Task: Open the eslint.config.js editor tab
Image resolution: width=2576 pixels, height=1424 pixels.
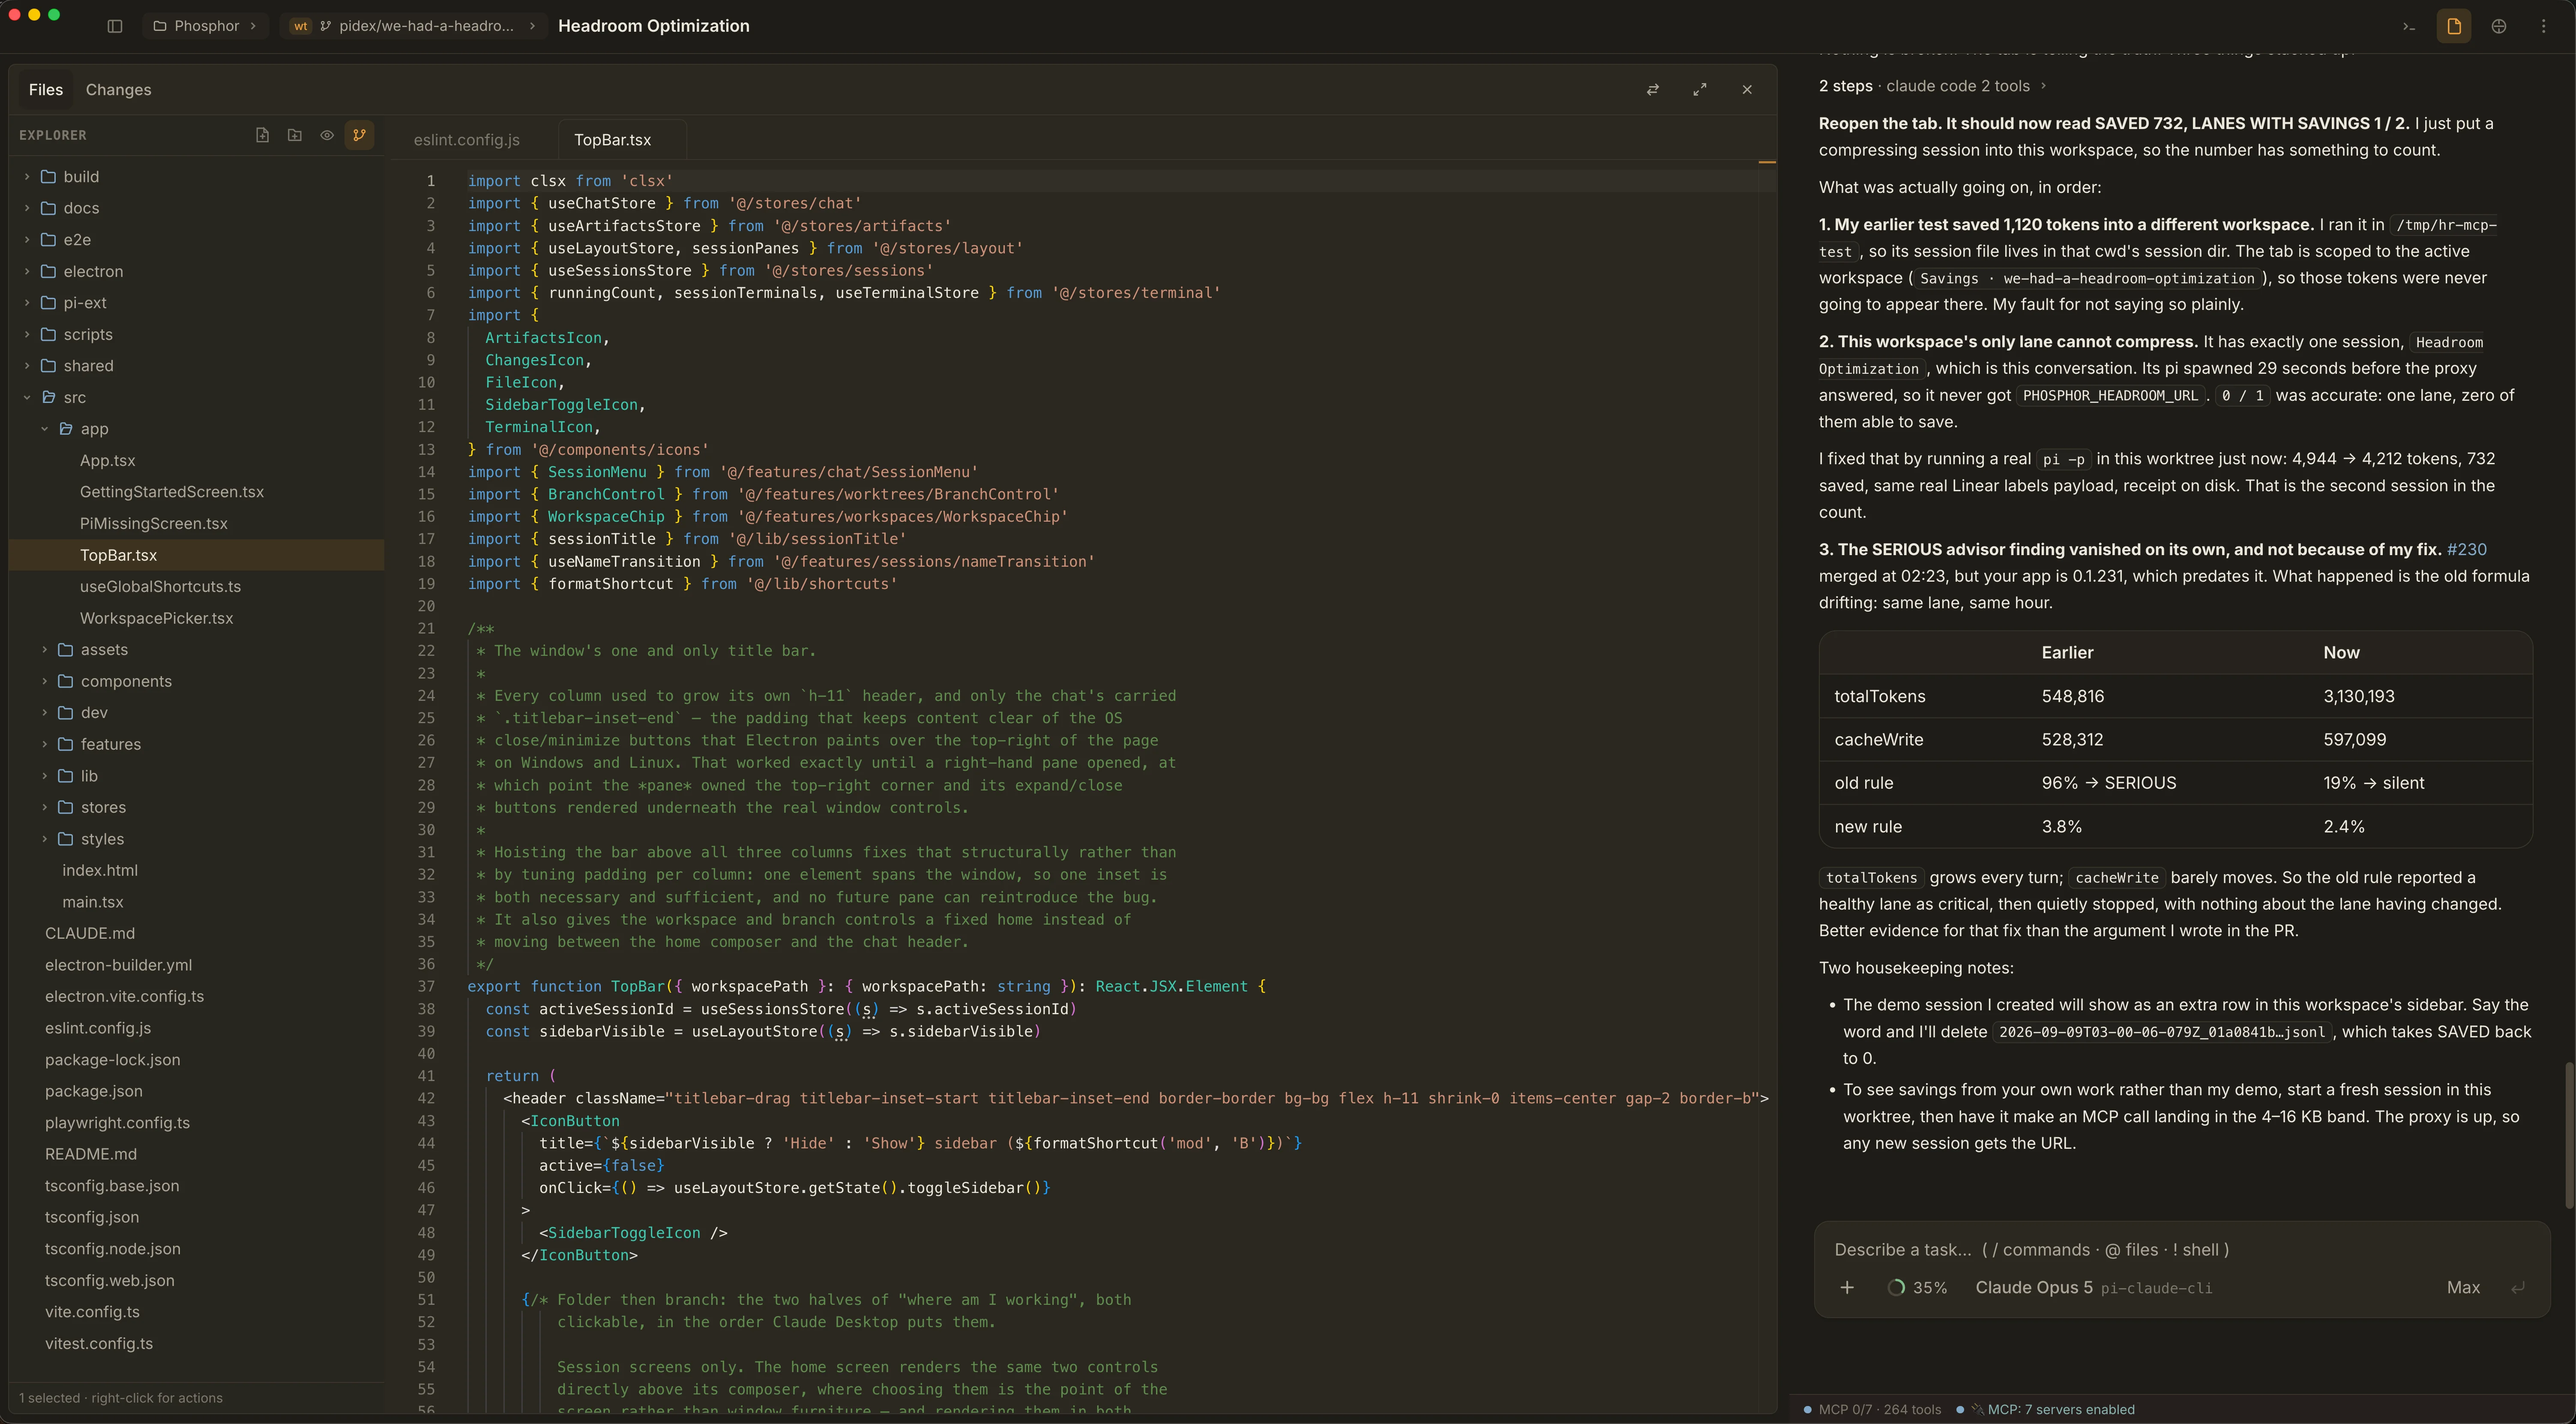Action: point(467,140)
